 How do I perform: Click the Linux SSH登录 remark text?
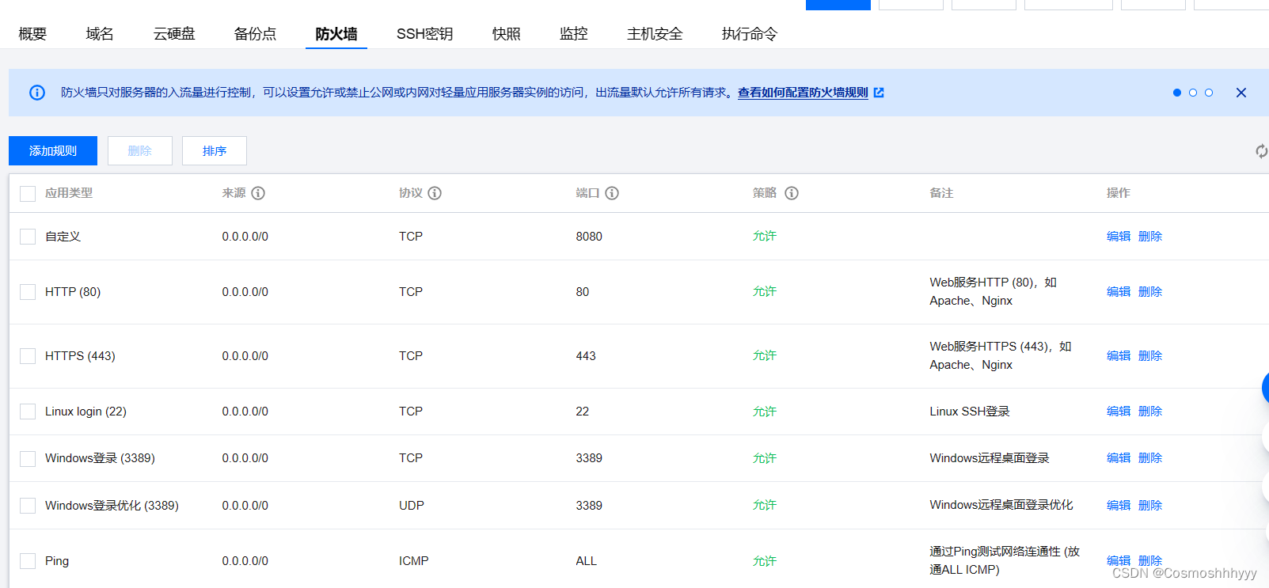tap(970, 412)
